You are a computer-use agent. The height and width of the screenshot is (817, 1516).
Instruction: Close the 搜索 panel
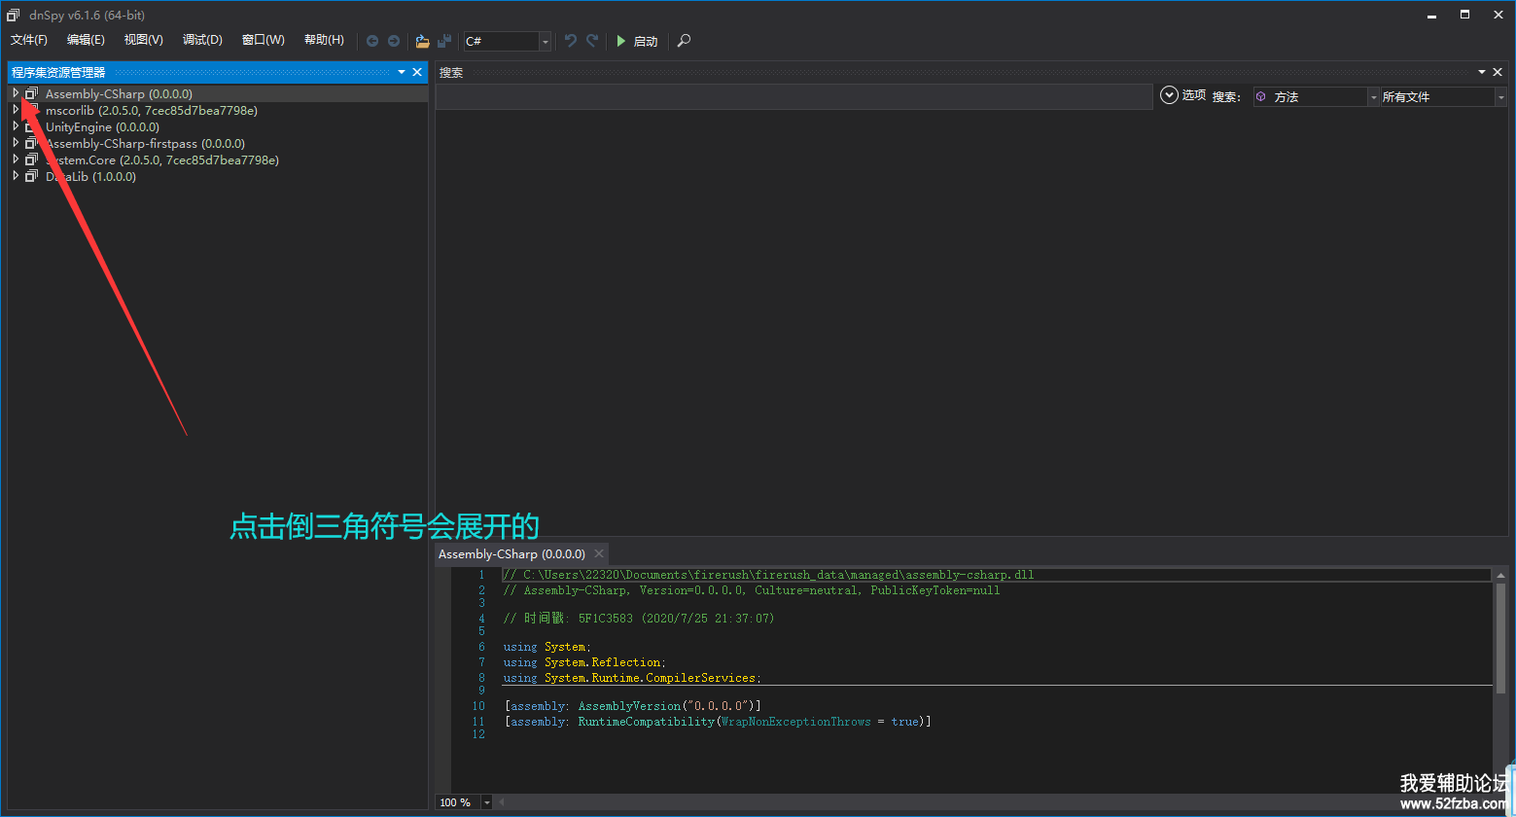[1498, 72]
